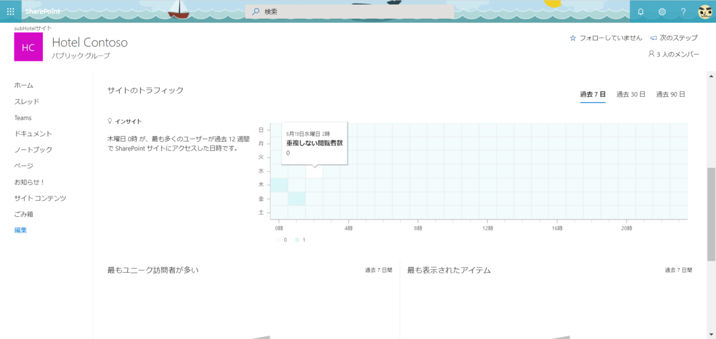Click the 重複しない閲覧者数 tooltip text
This screenshot has height=339, width=716.
coord(314,143)
